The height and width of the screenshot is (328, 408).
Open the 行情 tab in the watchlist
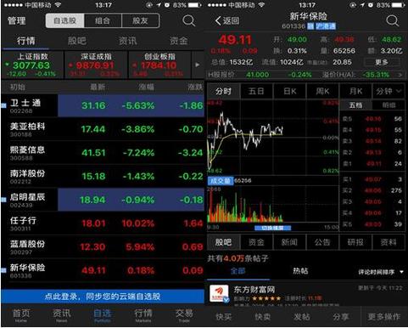[x=25, y=41]
